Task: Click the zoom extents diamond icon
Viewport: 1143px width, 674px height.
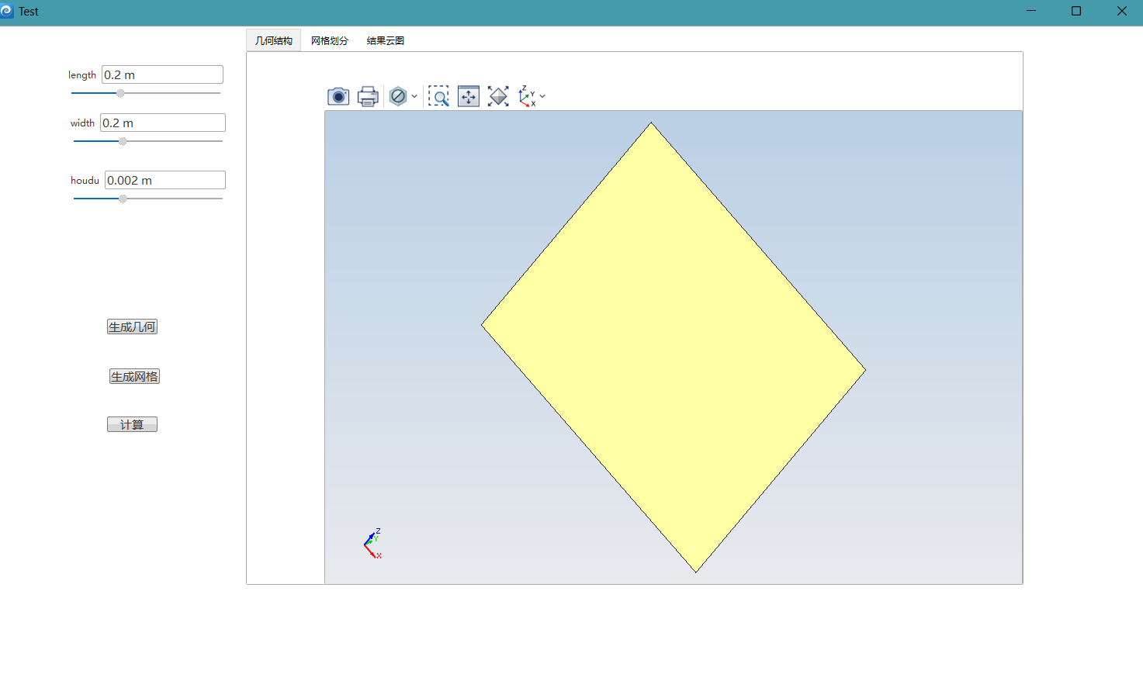Action: 498,96
